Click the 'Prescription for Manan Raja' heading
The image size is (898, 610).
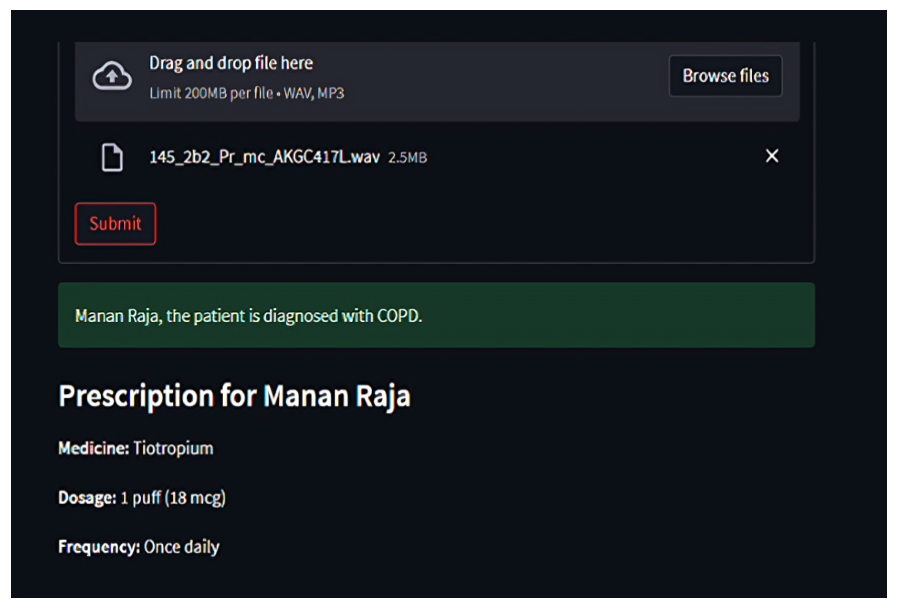(x=234, y=396)
